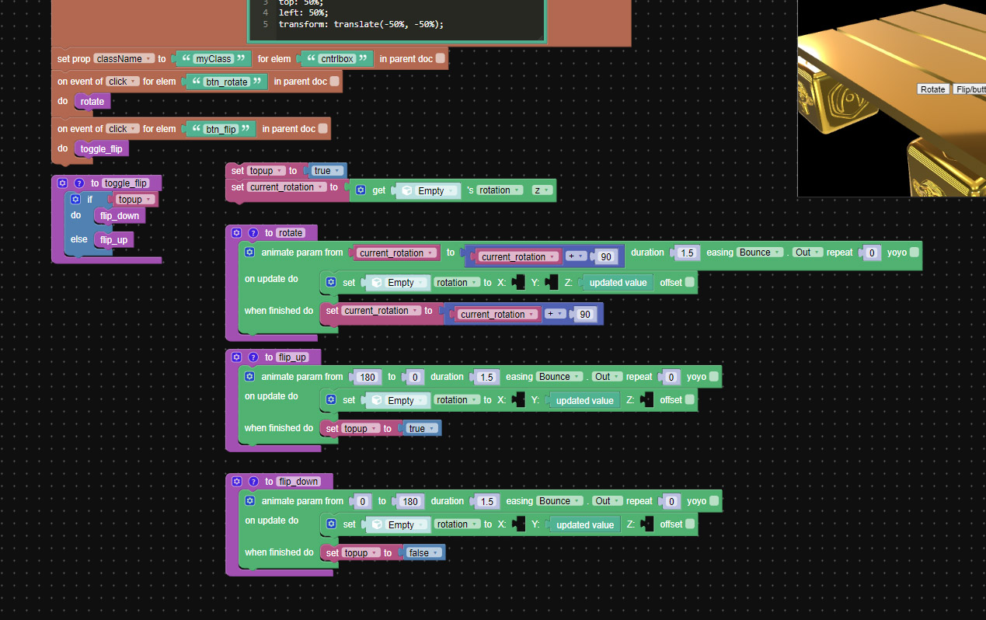The height and width of the screenshot is (620, 986).
Task: Edit the myClass text field
Action: tap(214, 59)
